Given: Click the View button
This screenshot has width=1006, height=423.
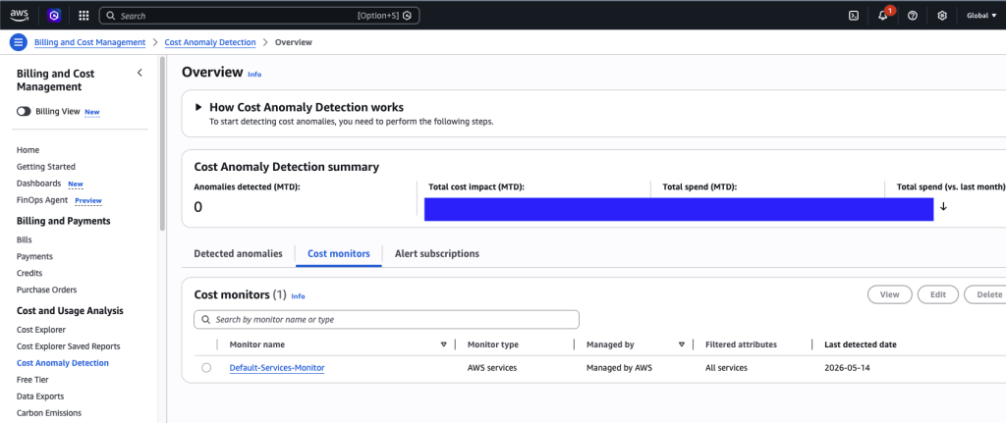Looking at the screenshot, I should pos(889,294).
